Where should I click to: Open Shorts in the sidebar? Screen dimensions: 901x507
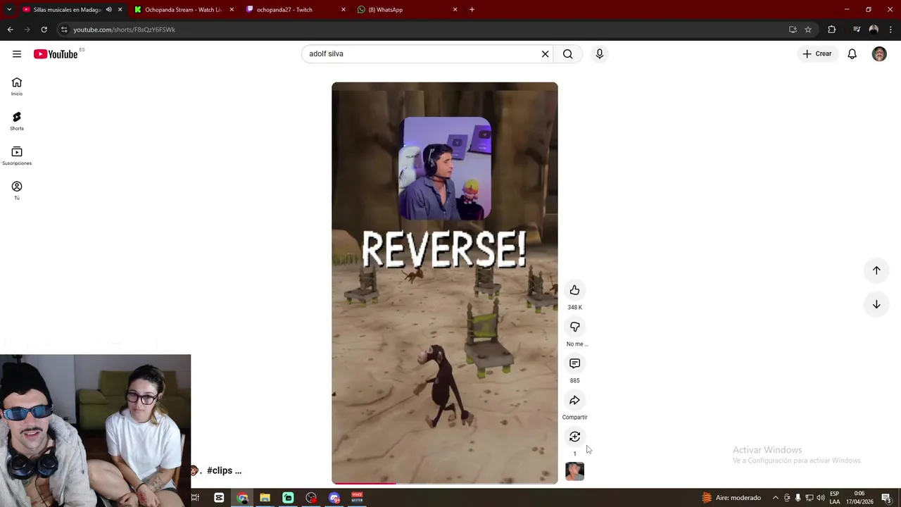click(17, 121)
